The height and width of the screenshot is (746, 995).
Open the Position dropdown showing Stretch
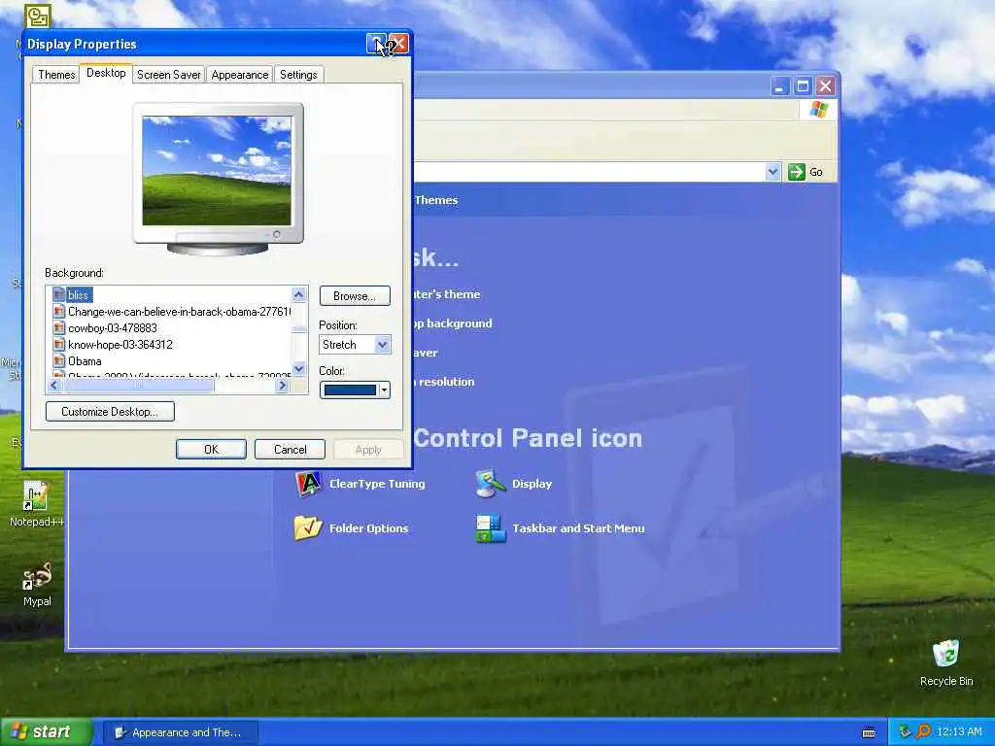point(355,345)
